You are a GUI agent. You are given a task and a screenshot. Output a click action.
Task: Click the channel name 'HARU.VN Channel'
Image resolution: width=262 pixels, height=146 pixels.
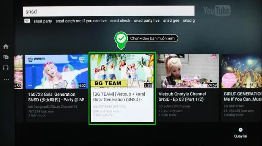click(x=177, y=106)
